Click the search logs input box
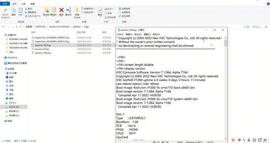Viewport: 270px width, 143px height. pyautogui.click(x=259, y=27)
